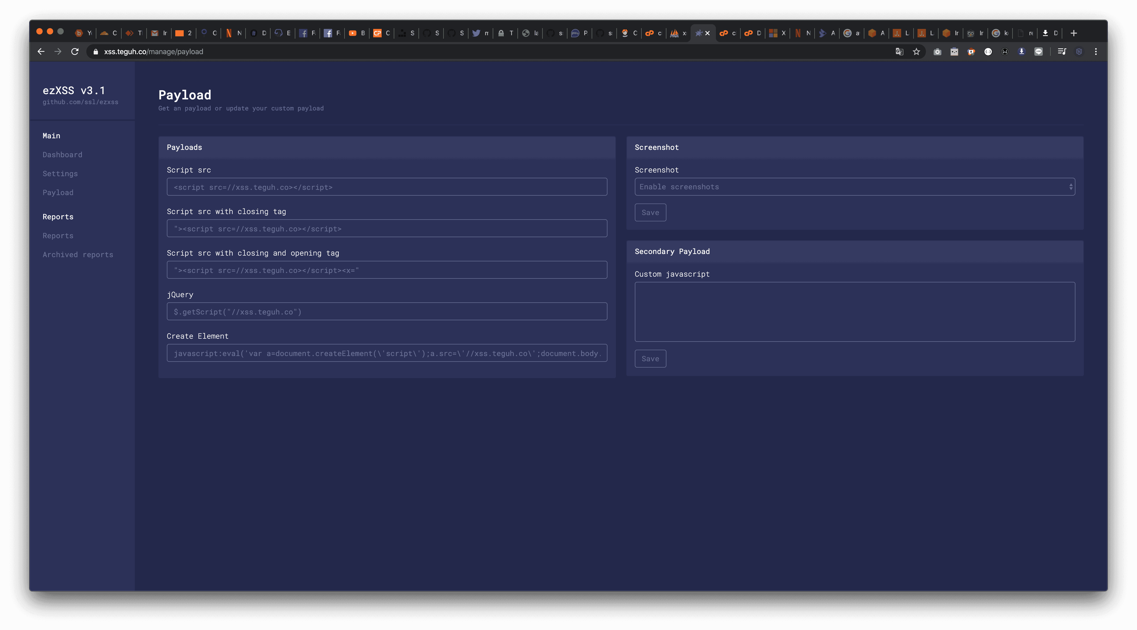
Task: Go to Settings in the sidebar
Action: click(x=60, y=174)
